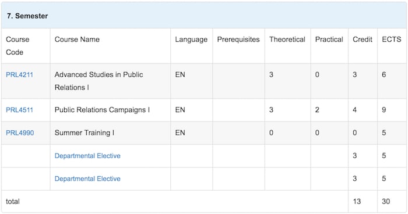The height and width of the screenshot is (214, 408).
Task: Click the Course Name column header
Action: point(77,40)
